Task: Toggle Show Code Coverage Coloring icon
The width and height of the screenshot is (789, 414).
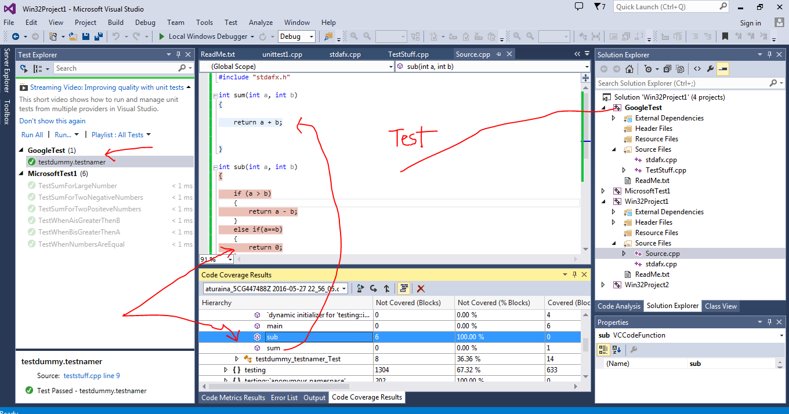Action: pyautogui.click(x=404, y=288)
